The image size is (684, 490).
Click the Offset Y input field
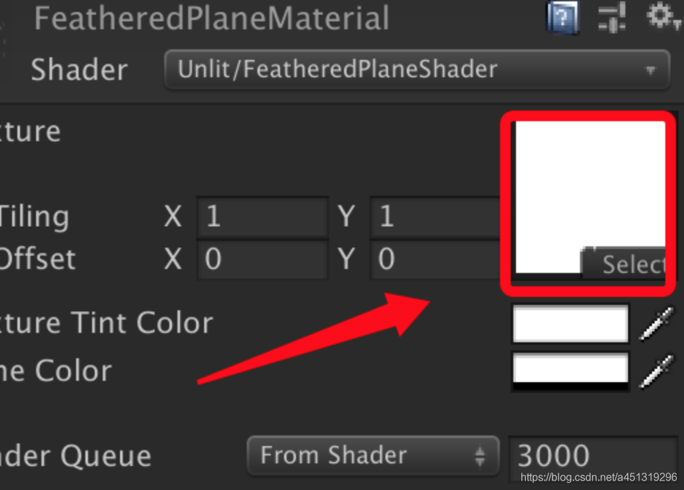pos(435,259)
